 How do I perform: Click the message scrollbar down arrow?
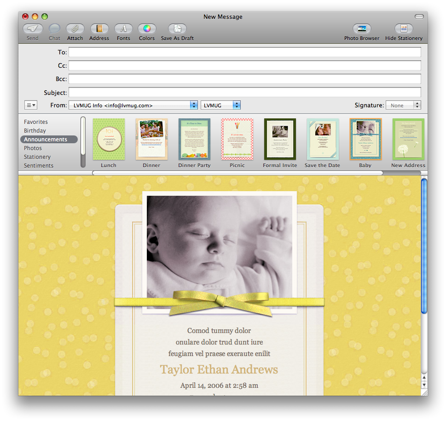click(424, 385)
